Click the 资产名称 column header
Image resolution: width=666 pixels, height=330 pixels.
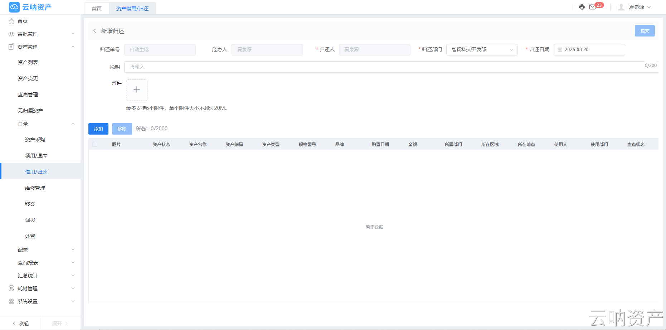coord(198,145)
